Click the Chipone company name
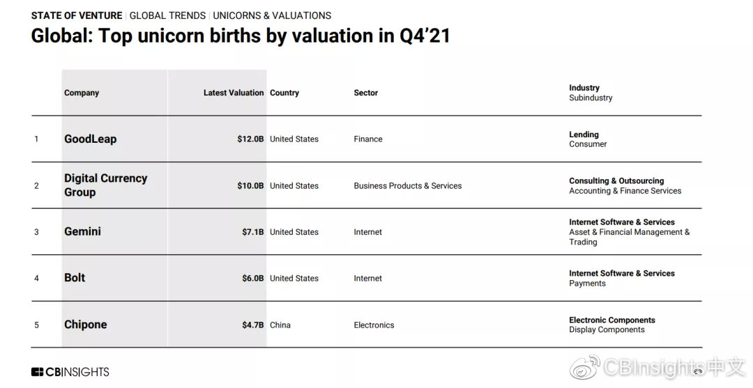 (85, 325)
